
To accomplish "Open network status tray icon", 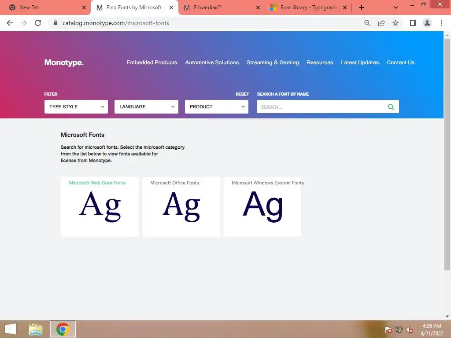I will [399, 329].
